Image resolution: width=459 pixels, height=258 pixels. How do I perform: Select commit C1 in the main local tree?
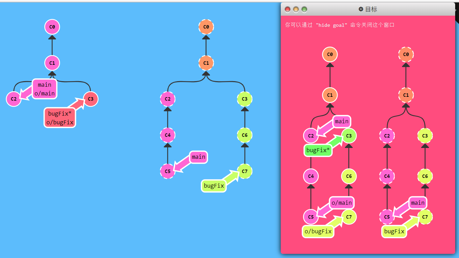point(52,63)
